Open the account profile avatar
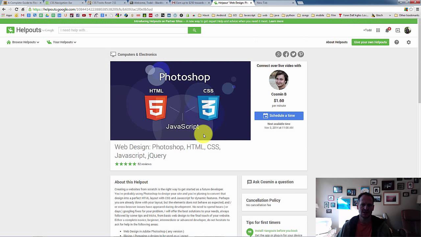The height and width of the screenshot is (237, 421). coord(408,30)
